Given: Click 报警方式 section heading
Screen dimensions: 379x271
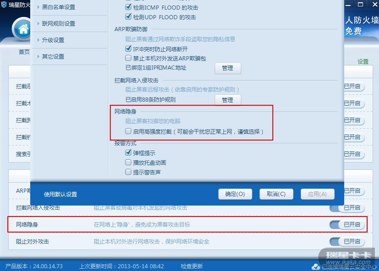Looking at the screenshot, I should click(x=125, y=143).
